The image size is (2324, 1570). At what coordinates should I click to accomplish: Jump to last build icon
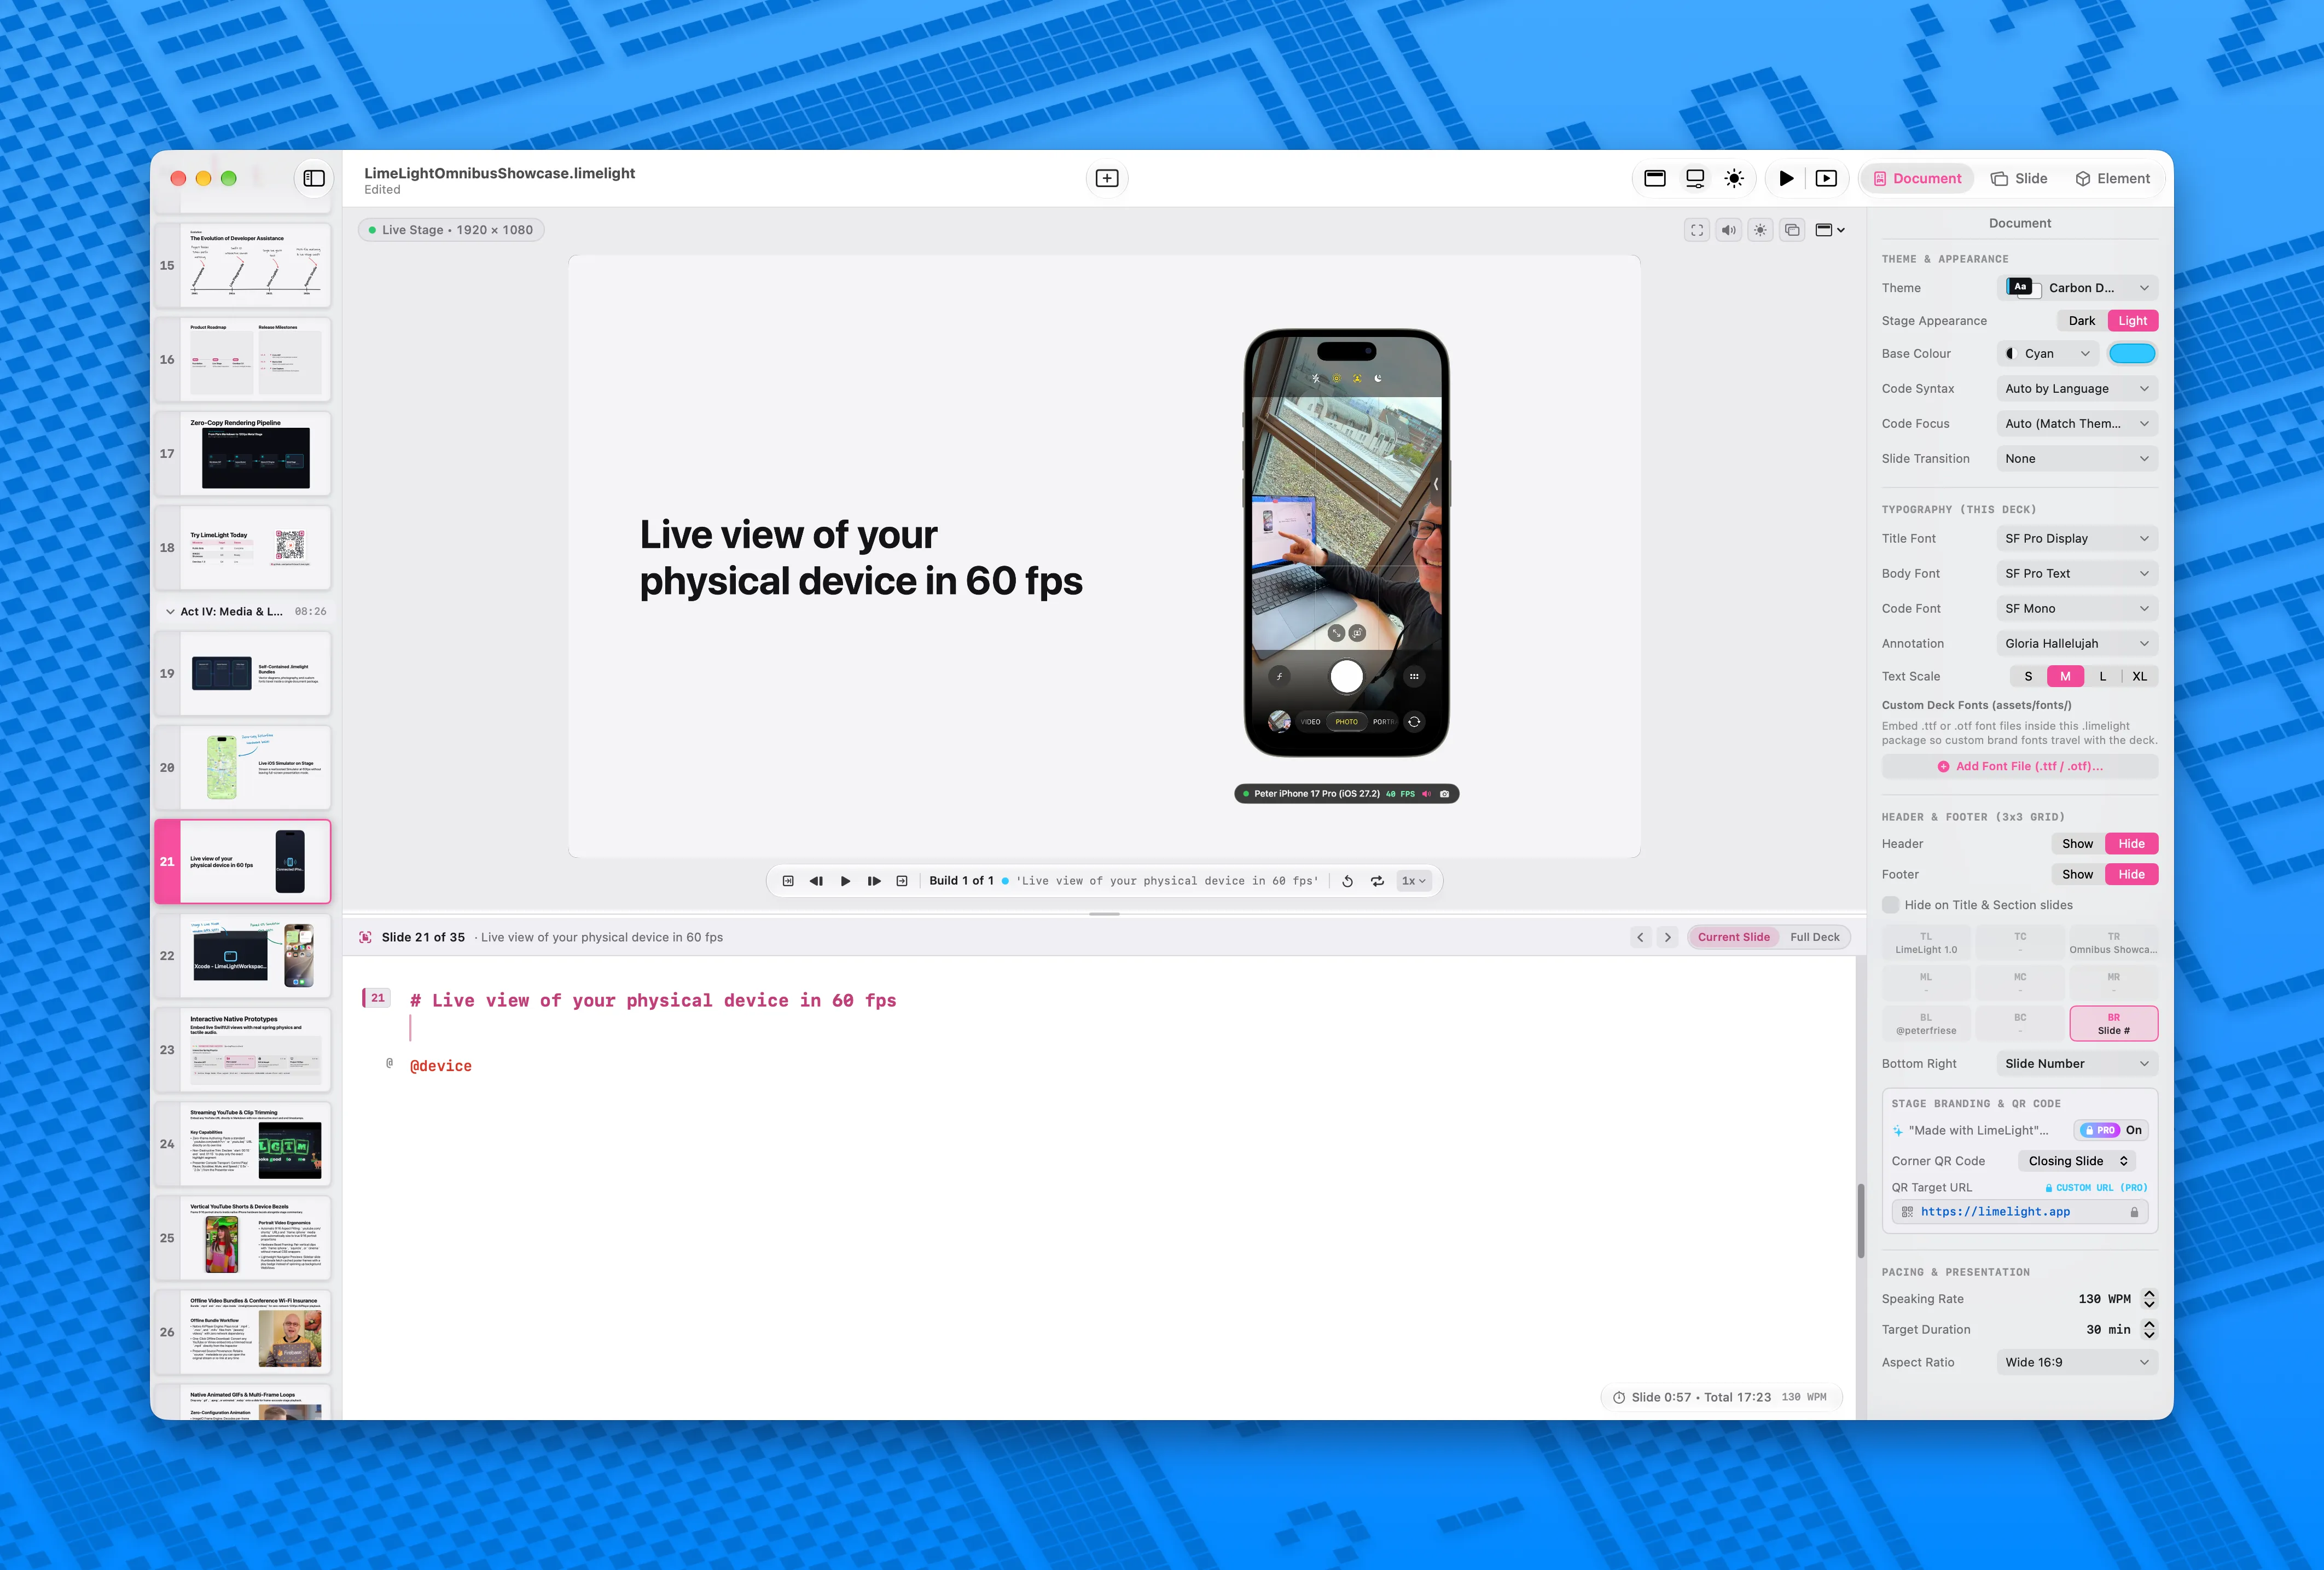point(902,881)
